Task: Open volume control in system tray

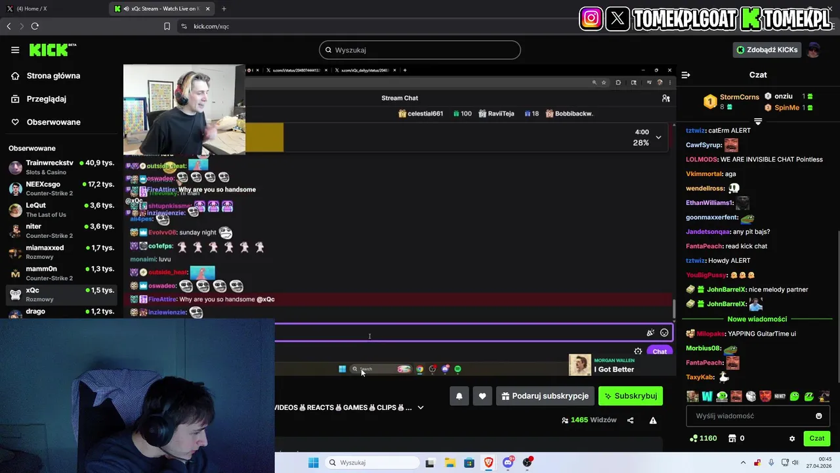Action: 795,462
